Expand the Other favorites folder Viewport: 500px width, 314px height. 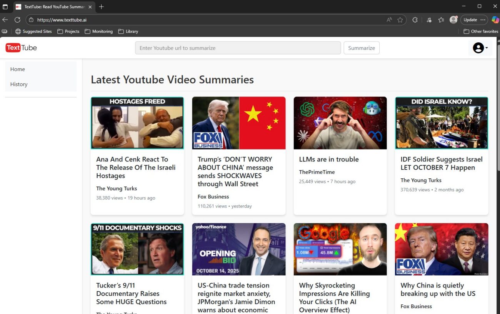(481, 32)
